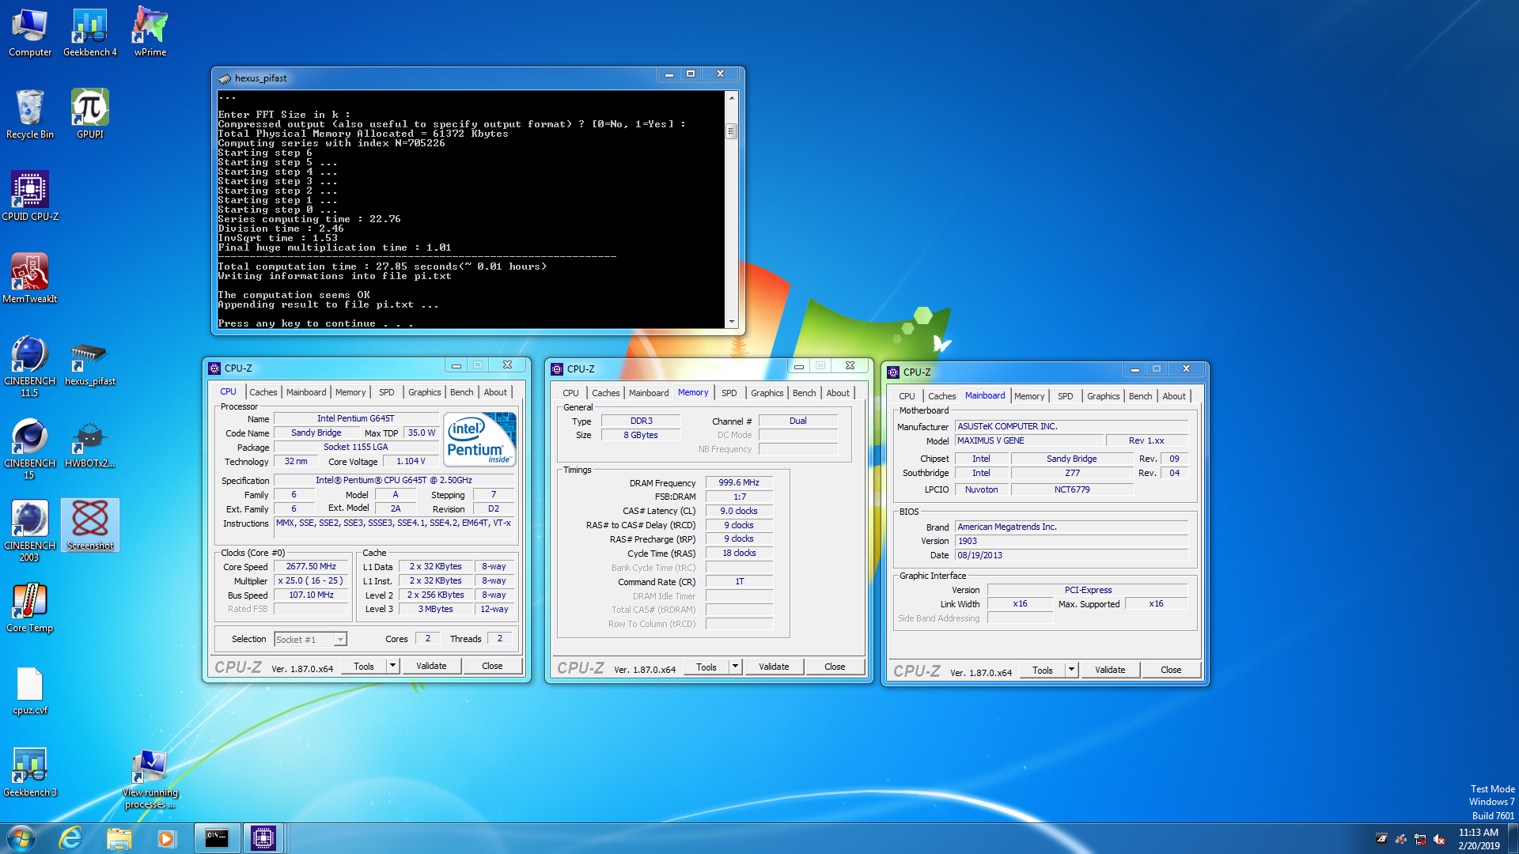Switch to command prompt taskbar item
Screen dimensions: 1519x854
(217, 838)
